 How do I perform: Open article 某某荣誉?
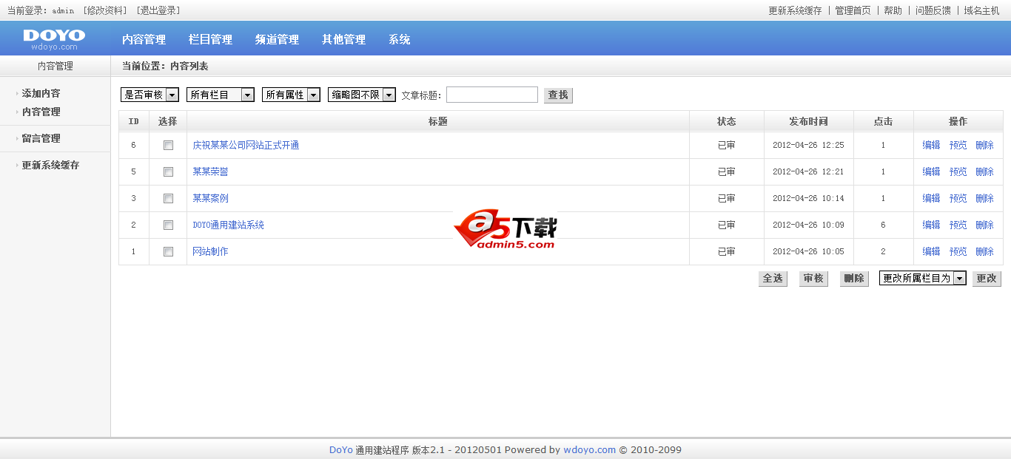(x=210, y=172)
